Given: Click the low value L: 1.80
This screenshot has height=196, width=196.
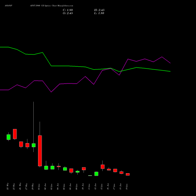Looking at the screenshot, I should [x=99, y=13].
